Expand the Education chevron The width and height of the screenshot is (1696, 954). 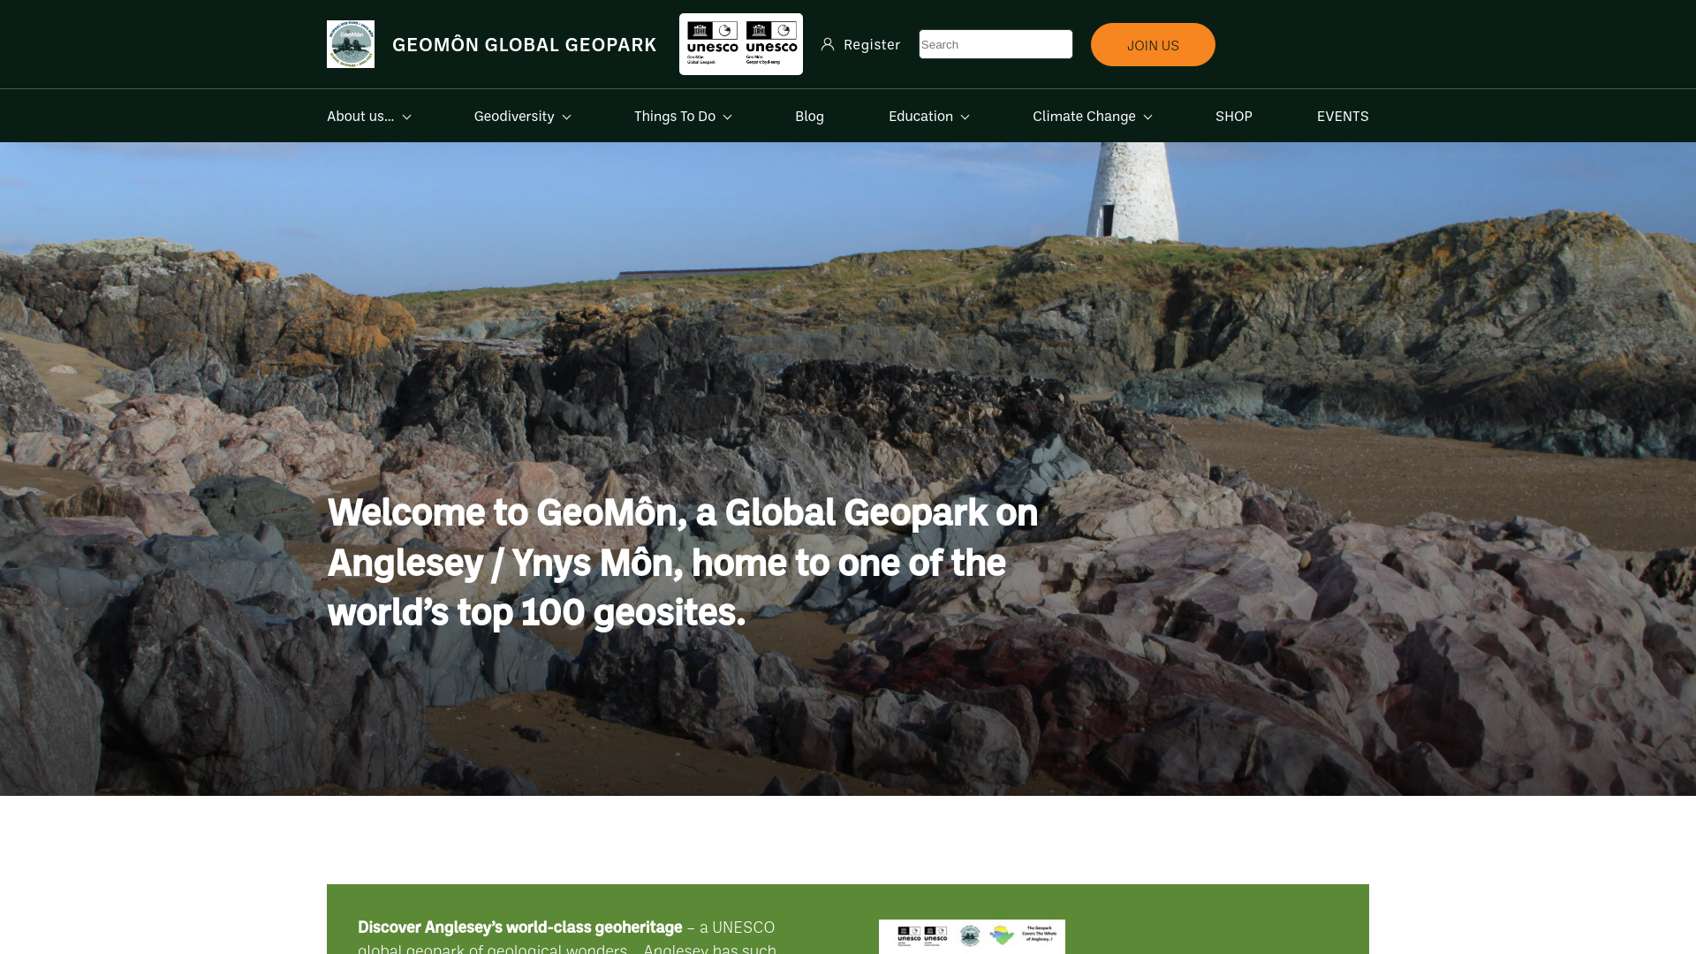click(x=965, y=117)
